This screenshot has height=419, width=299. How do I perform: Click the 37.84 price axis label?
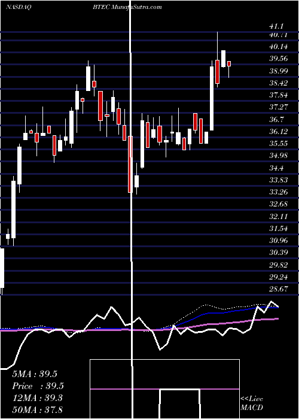click(279, 95)
